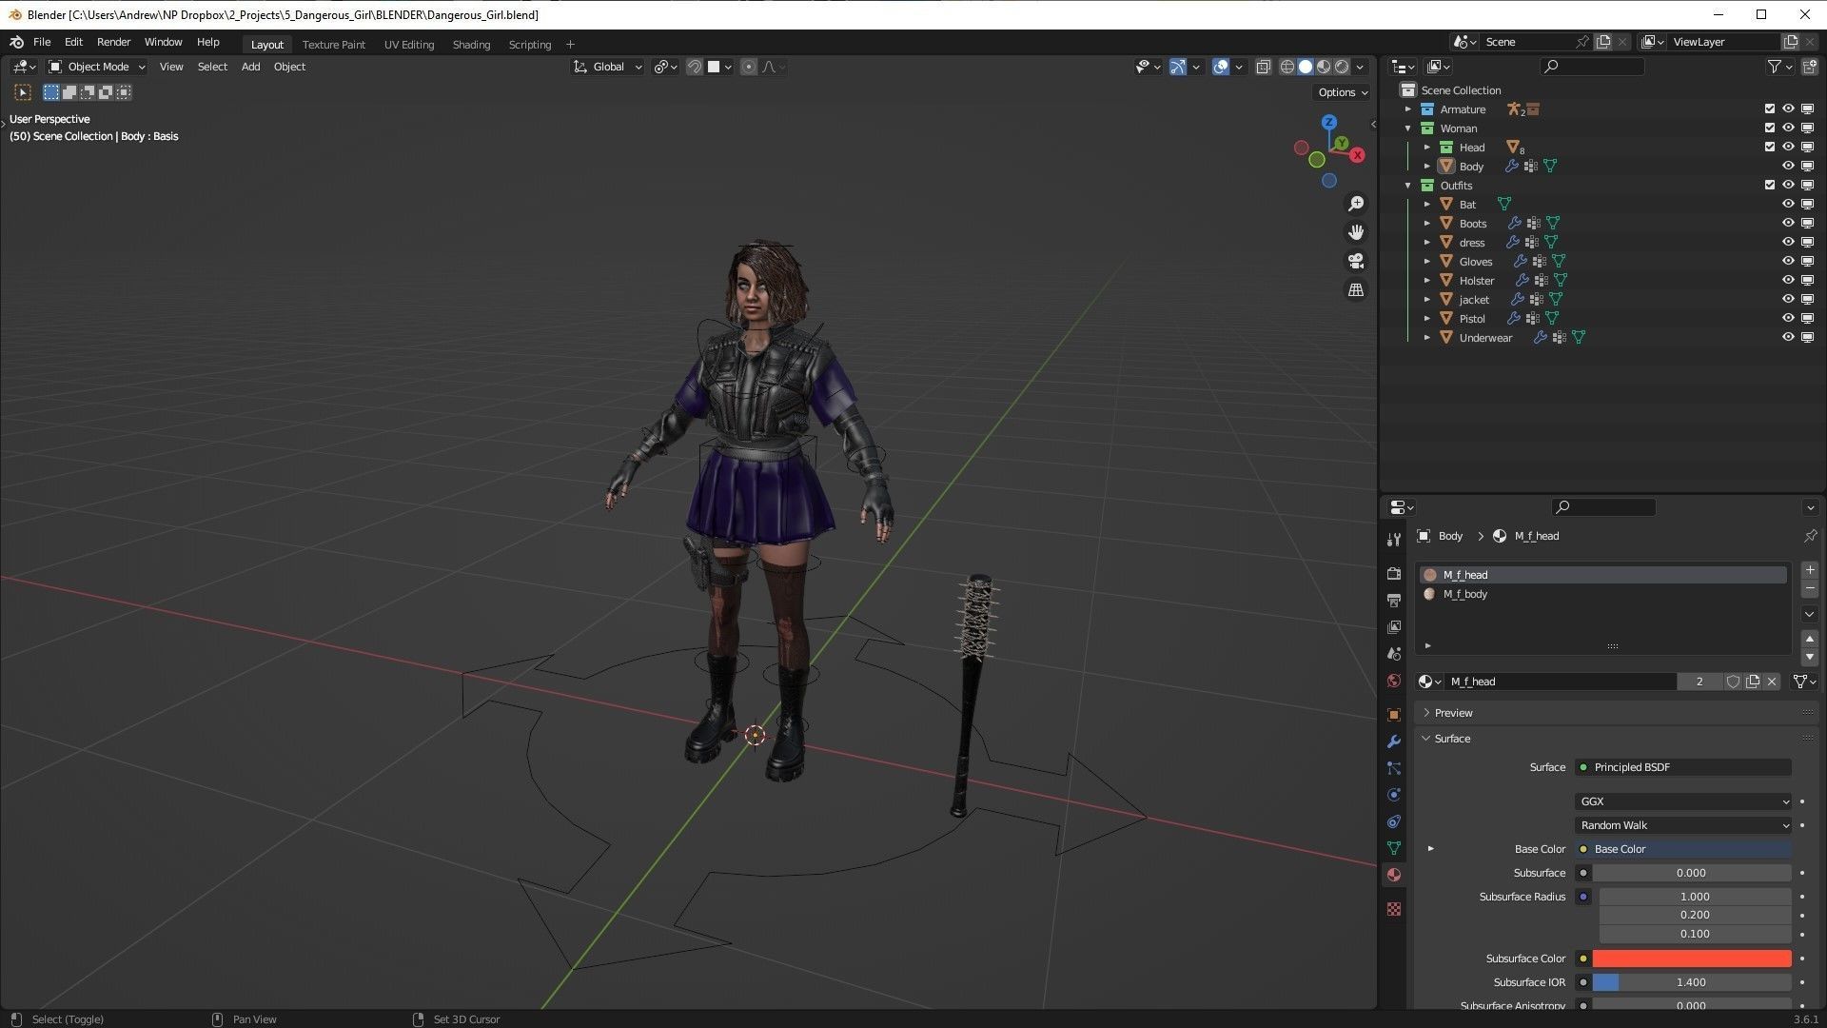Viewport: 1827px width, 1028px height.
Task: Hide the Pistol object in the outliner
Action: click(1788, 318)
